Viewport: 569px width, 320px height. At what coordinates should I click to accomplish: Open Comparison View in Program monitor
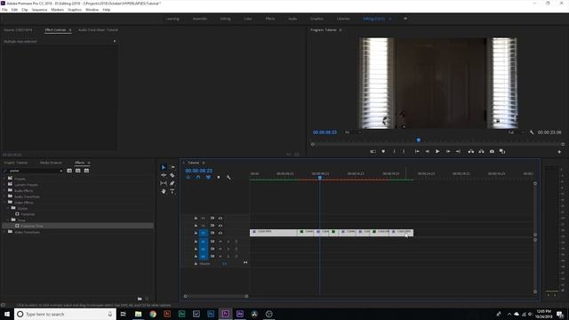502,151
